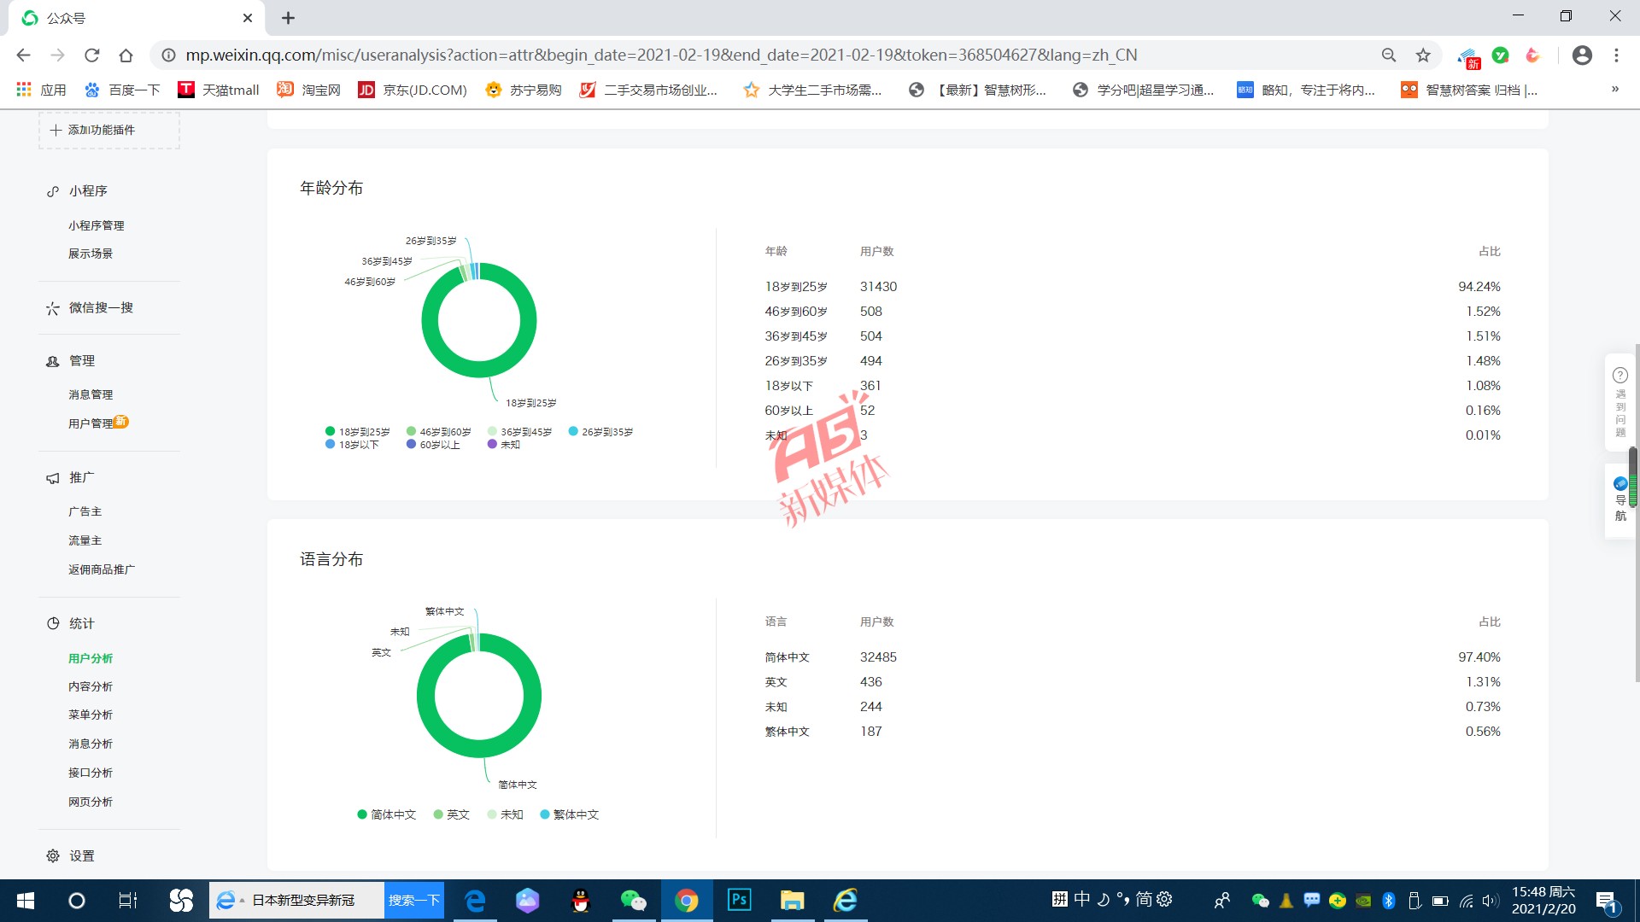Open the 京东(JD.COM) bookmark
This screenshot has height=922, width=1640.
pyautogui.click(x=413, y=90)
